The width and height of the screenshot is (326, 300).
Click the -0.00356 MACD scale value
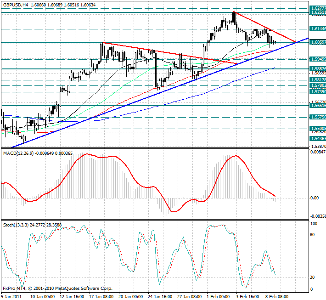tap(318, 216)
